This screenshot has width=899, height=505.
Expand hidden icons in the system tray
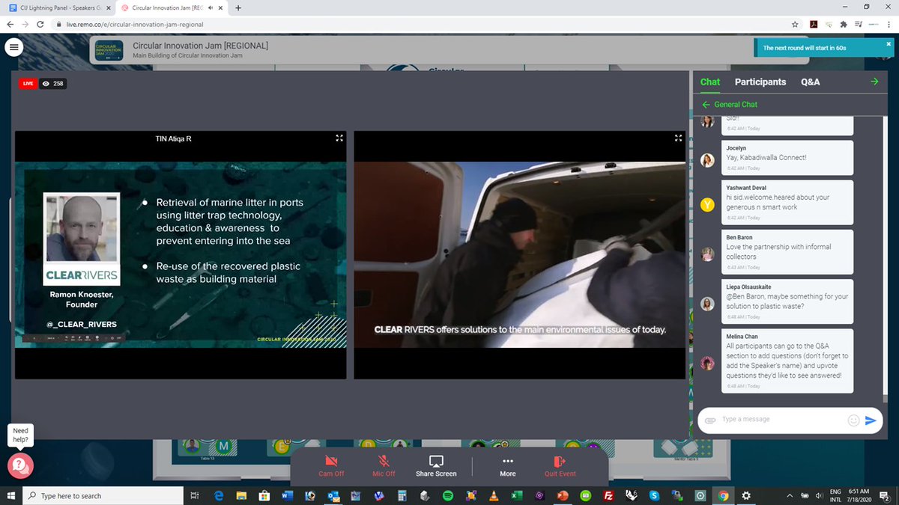[x=789, y=495]
